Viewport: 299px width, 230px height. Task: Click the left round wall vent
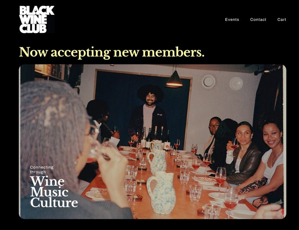[x=209, y=82]
